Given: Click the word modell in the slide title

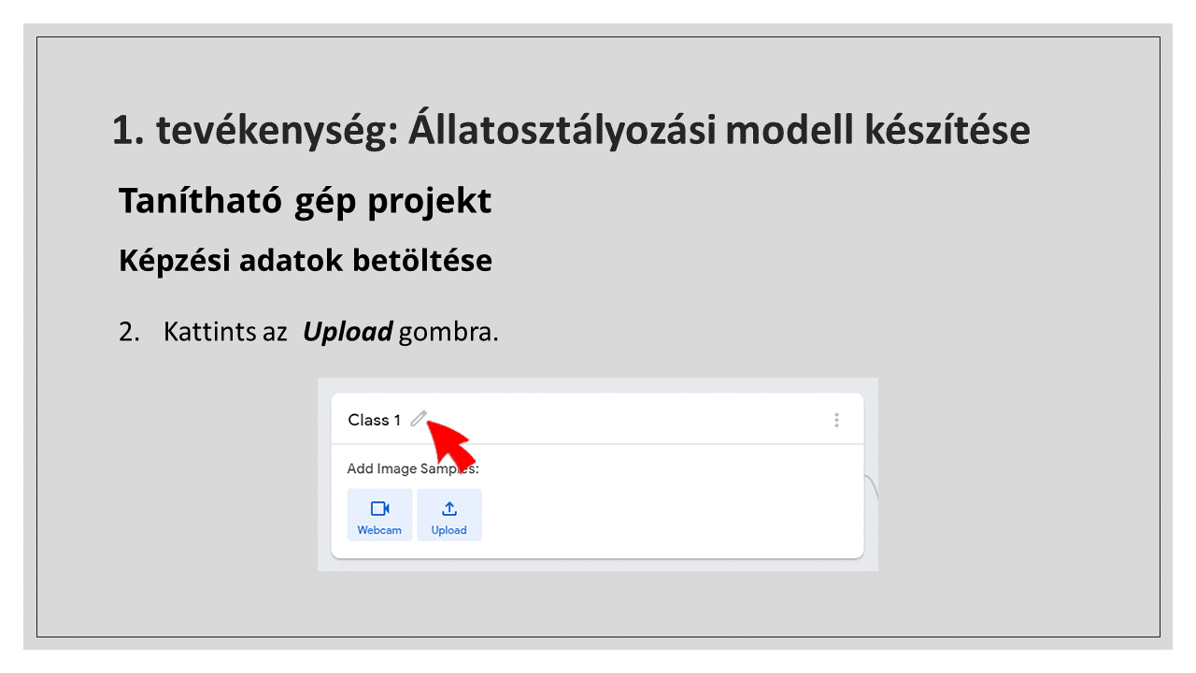Looking at the screenshot, I should [x=785, y=131].
